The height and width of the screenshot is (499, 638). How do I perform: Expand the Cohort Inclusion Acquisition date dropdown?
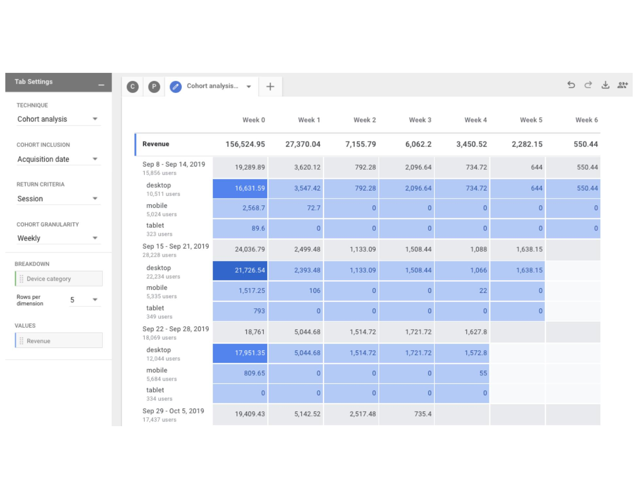58,159
